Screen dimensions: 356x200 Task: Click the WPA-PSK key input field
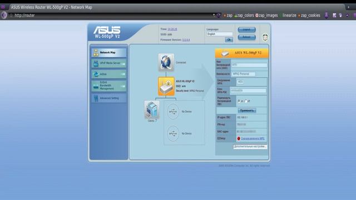[x=248, y=91]
